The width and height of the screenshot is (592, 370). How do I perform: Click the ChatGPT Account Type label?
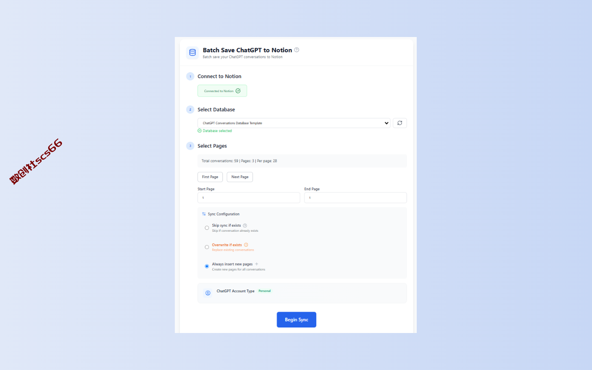[x=235, y=291]
